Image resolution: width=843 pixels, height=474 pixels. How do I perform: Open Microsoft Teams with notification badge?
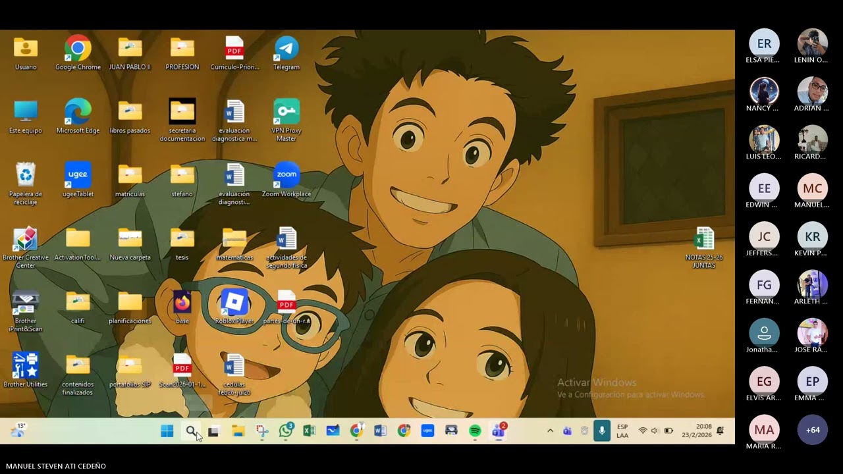pos(499,431)
